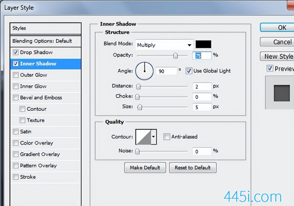This screenshot has width=294, height=206.
Task: Enable the Color Overlay checkbox
Action: pos(15,143)
